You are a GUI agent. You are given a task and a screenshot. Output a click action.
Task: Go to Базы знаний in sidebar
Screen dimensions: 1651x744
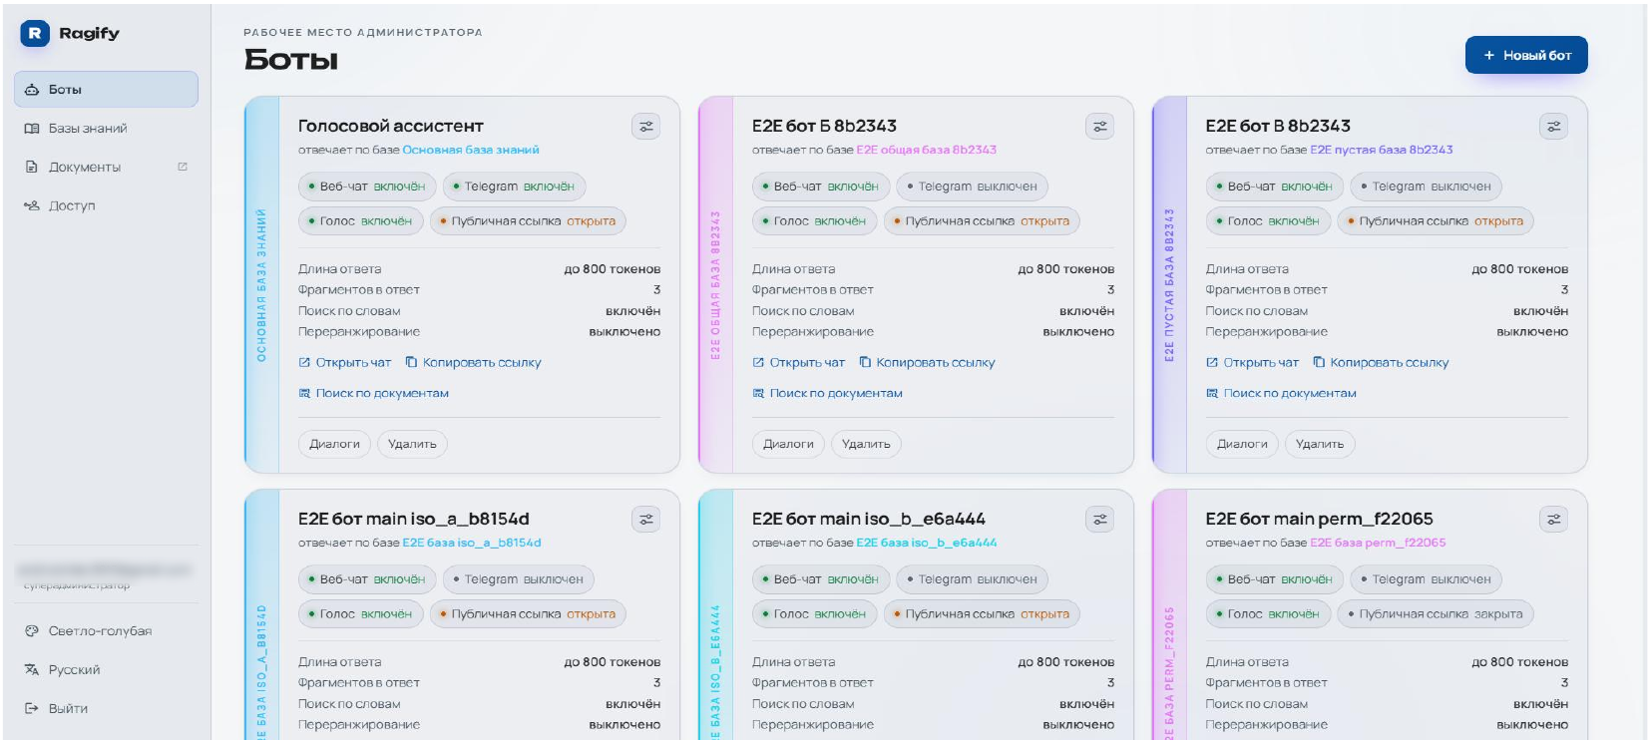(x=106, y=128)
